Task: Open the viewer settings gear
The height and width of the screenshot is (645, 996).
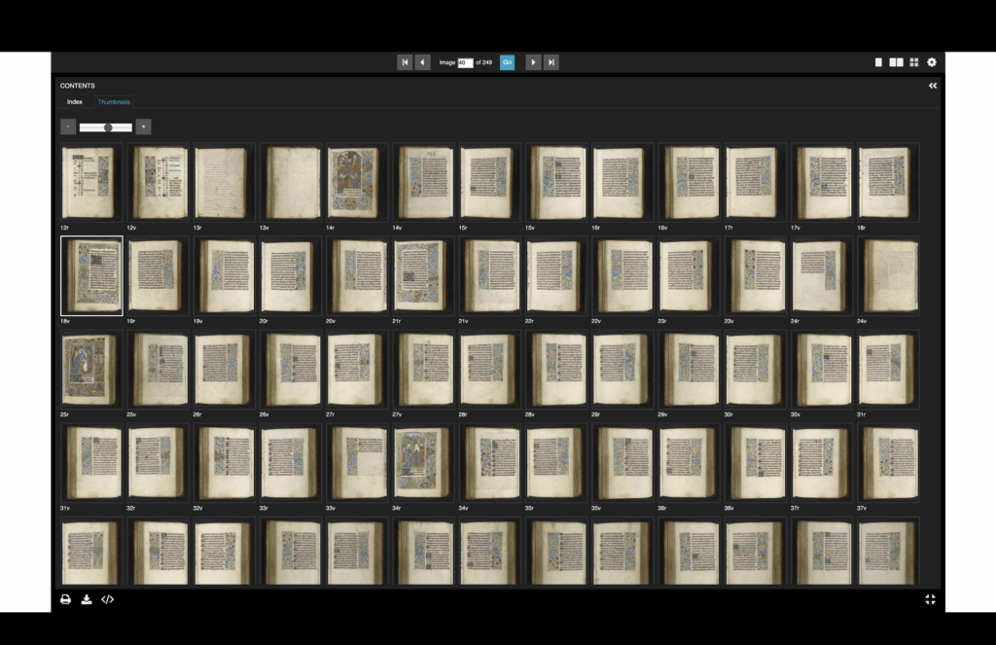Action: pos(932,62)
